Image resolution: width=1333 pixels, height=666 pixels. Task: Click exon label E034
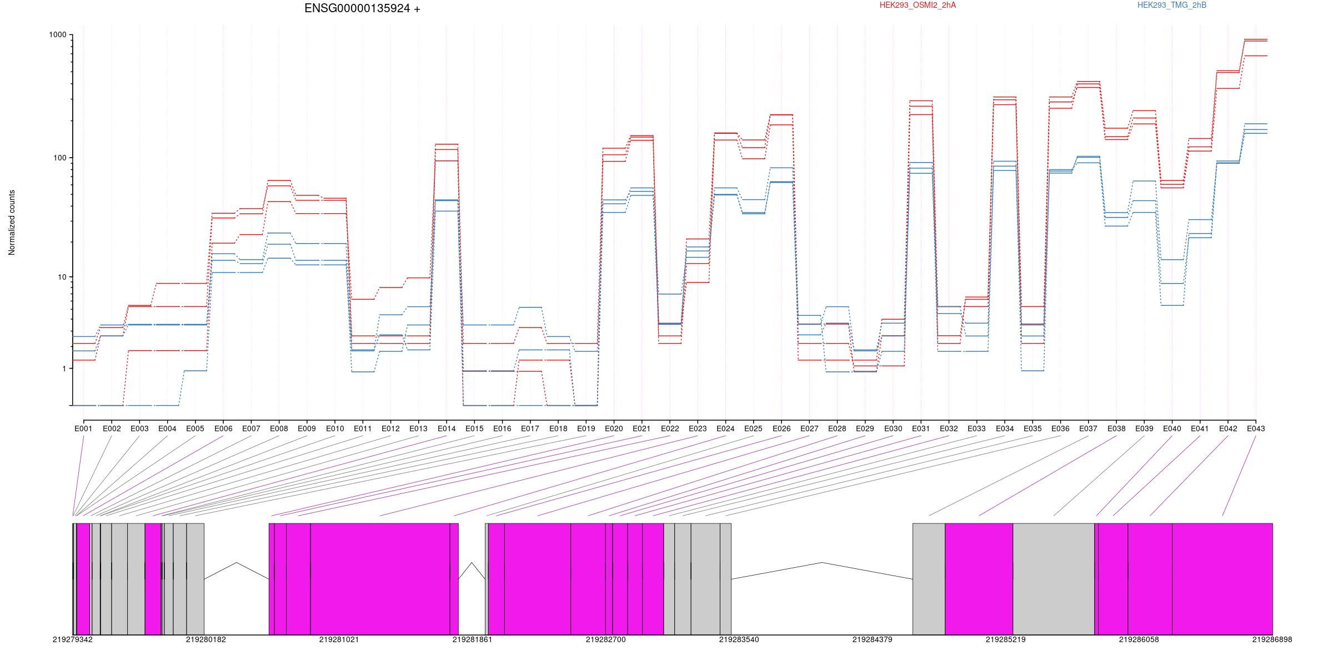(x=1005, y=428)
